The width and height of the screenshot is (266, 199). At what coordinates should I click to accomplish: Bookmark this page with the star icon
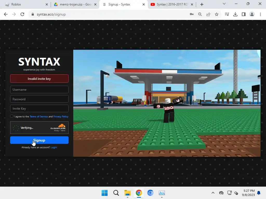217,15
